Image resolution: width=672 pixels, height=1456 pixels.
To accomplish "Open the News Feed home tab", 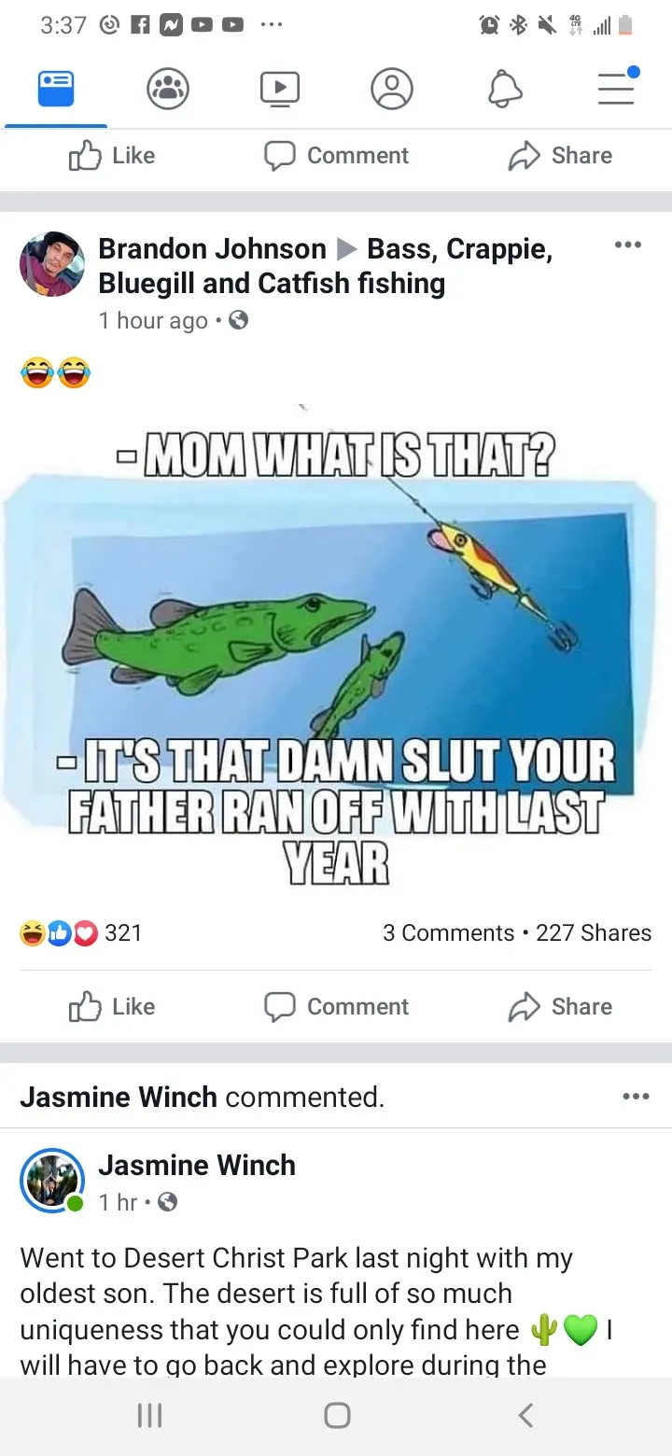I will [x=55, y=90].
